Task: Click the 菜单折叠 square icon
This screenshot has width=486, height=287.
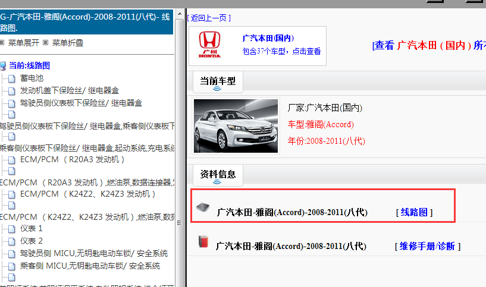Action: pos(46,42)
